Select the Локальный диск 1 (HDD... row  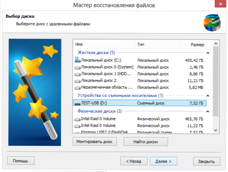(140, 74)
